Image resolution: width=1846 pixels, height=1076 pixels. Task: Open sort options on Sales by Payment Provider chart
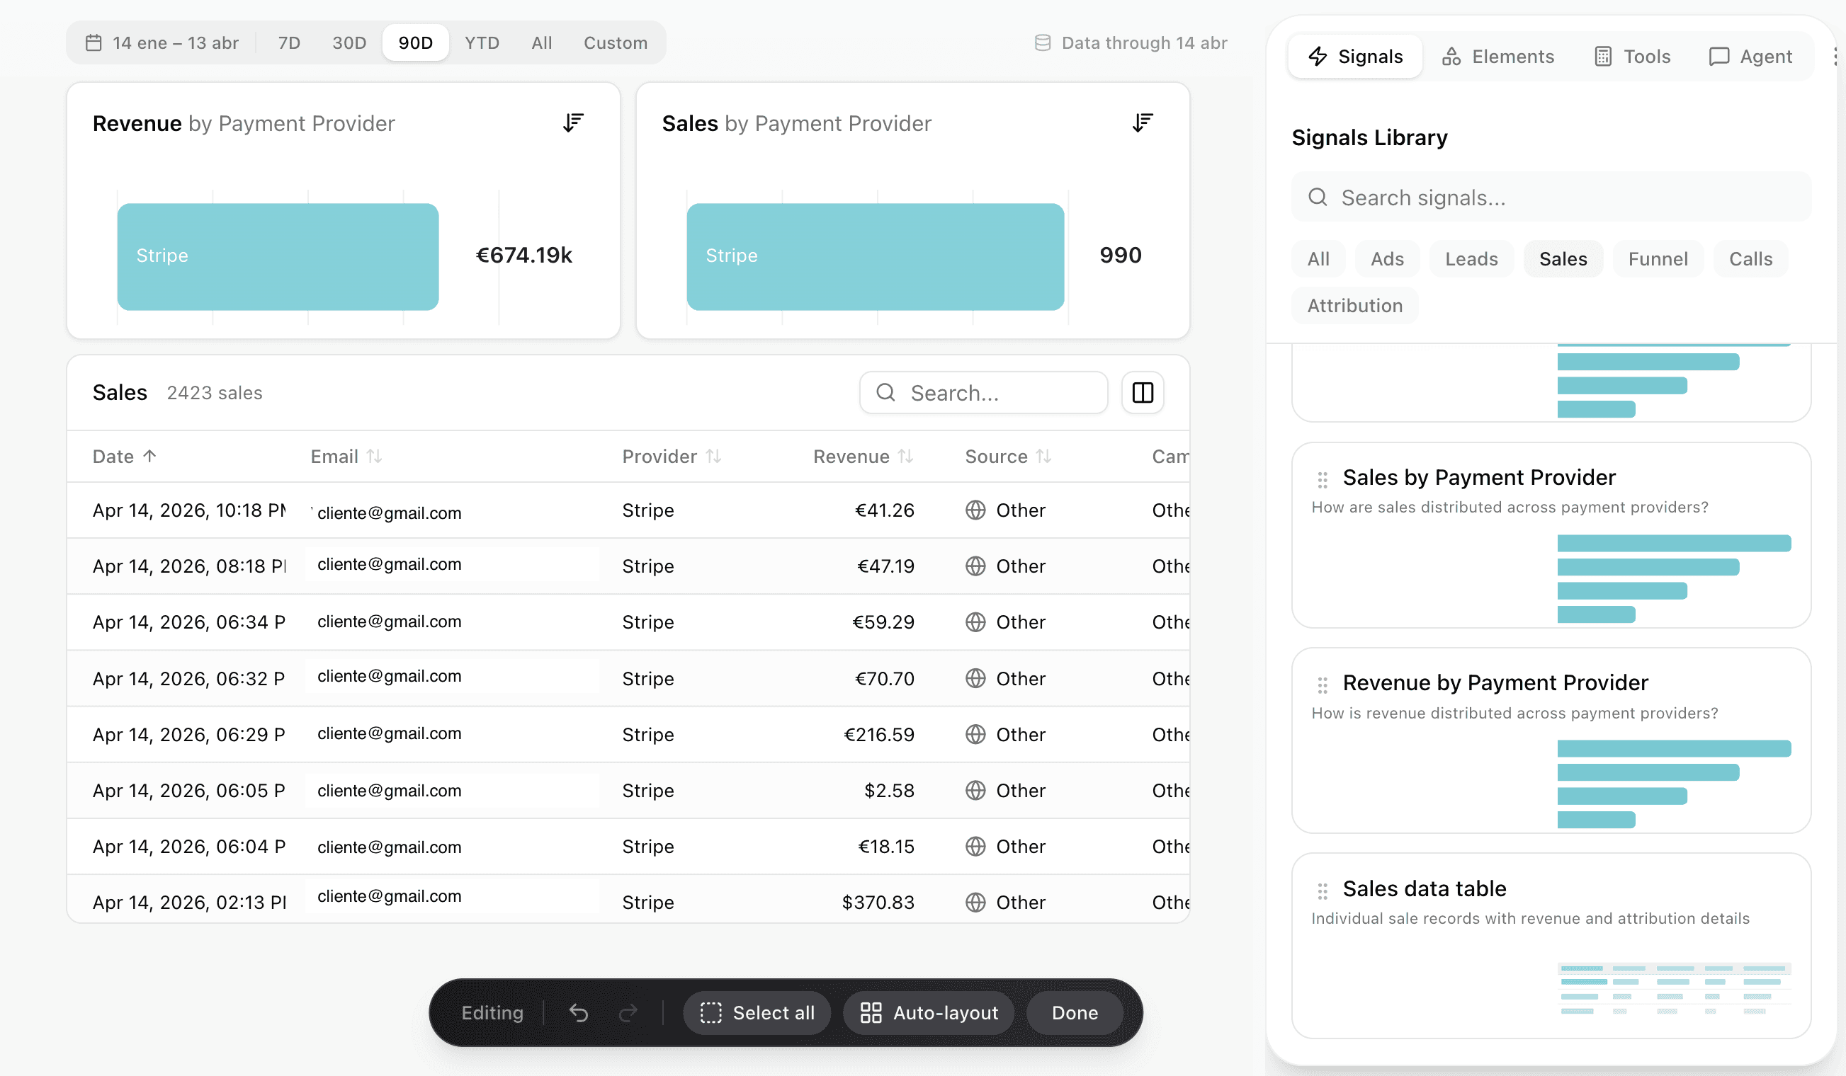point(1142,122)
